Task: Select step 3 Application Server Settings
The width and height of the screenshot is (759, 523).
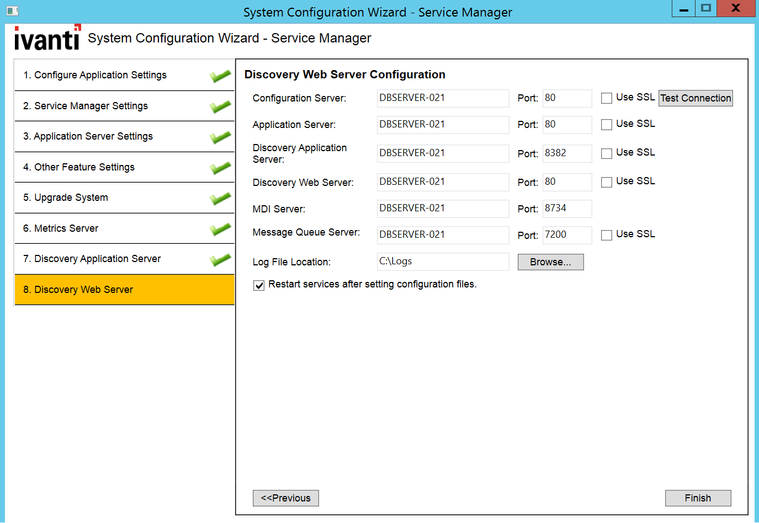Action: point(88,136)
